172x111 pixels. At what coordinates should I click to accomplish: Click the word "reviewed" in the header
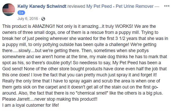76,6
